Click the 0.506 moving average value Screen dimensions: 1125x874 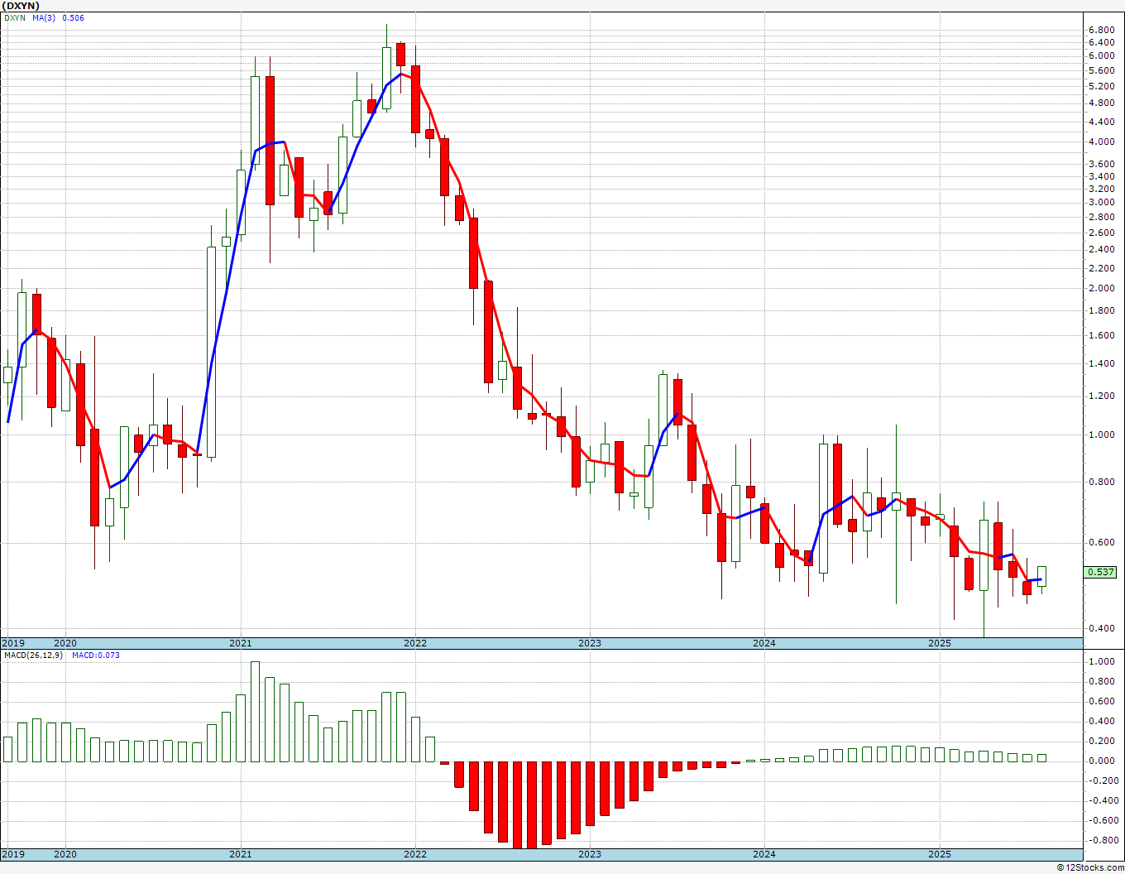tap(73, 18)
